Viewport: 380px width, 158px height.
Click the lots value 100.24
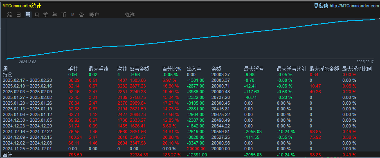coord(75,138)
